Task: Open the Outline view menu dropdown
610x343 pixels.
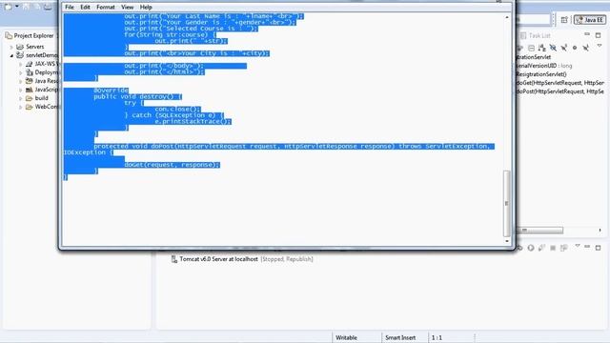Action: [600, 46]
